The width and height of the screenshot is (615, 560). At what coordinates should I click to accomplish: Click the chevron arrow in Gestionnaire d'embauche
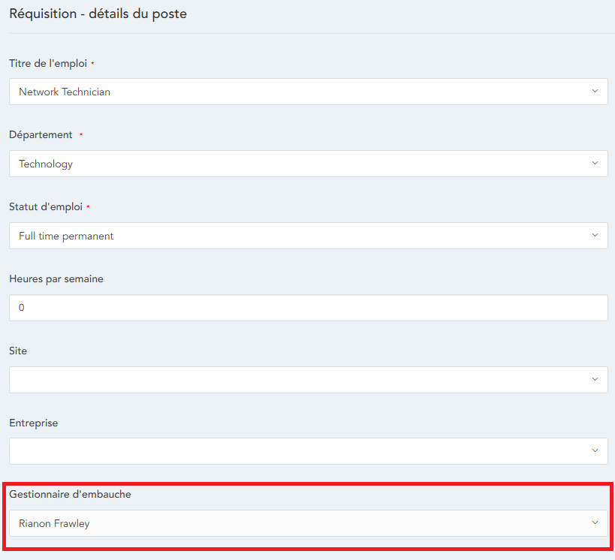click(x=595, y=523)
